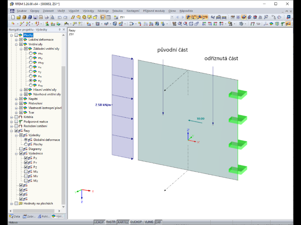The height and width of the screenshot is (225, 301).
Task: Select the mx radio button
Action: [x=31, y=53]
